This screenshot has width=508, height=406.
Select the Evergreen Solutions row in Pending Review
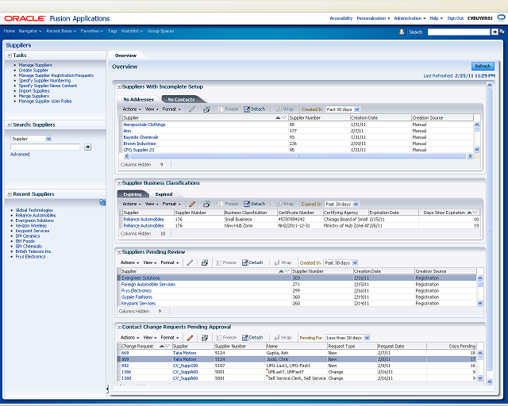click(297, 278)
